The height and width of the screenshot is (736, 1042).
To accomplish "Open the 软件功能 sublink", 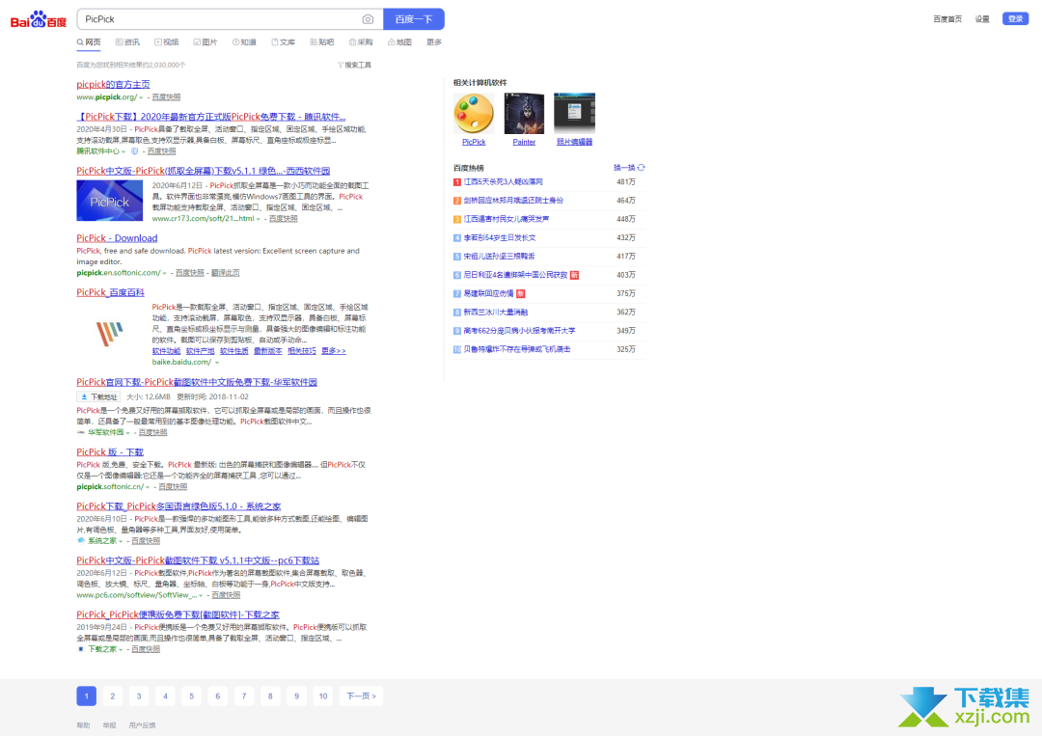I will (x=166, y=351).
